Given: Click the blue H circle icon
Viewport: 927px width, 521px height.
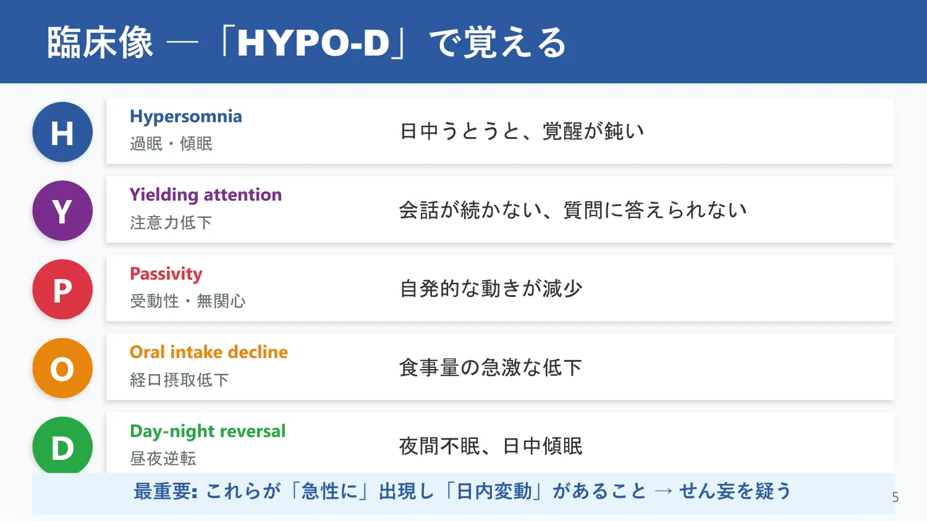Looking at the screenshot, I should (62, 132).
